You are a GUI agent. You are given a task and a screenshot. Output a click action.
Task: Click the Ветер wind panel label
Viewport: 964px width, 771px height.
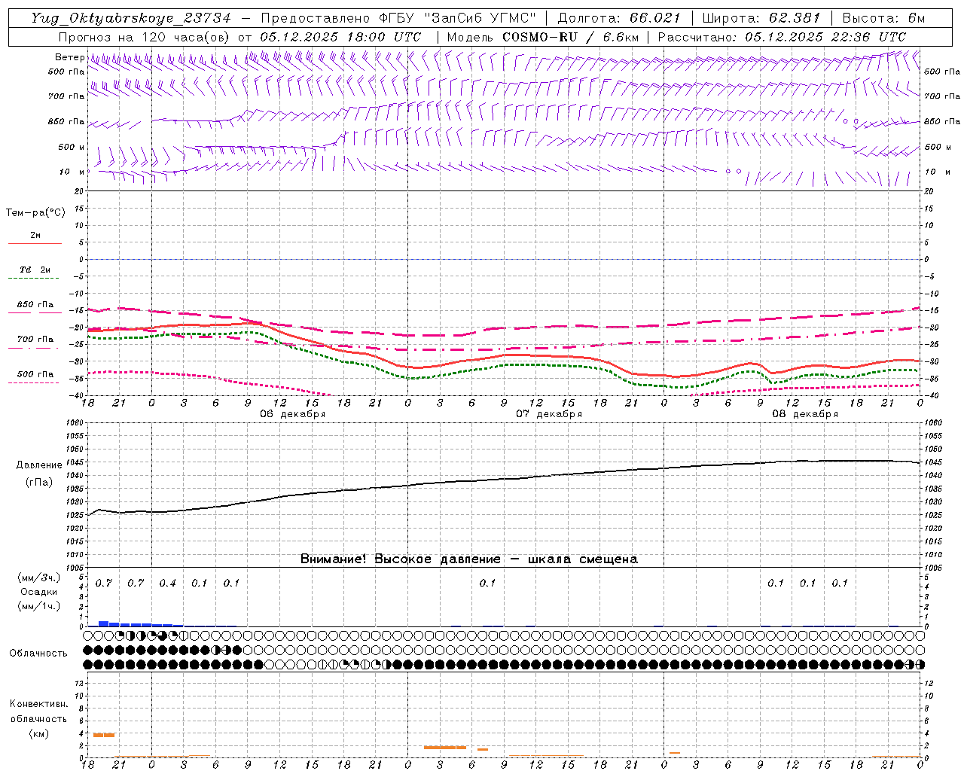(69, 57)
